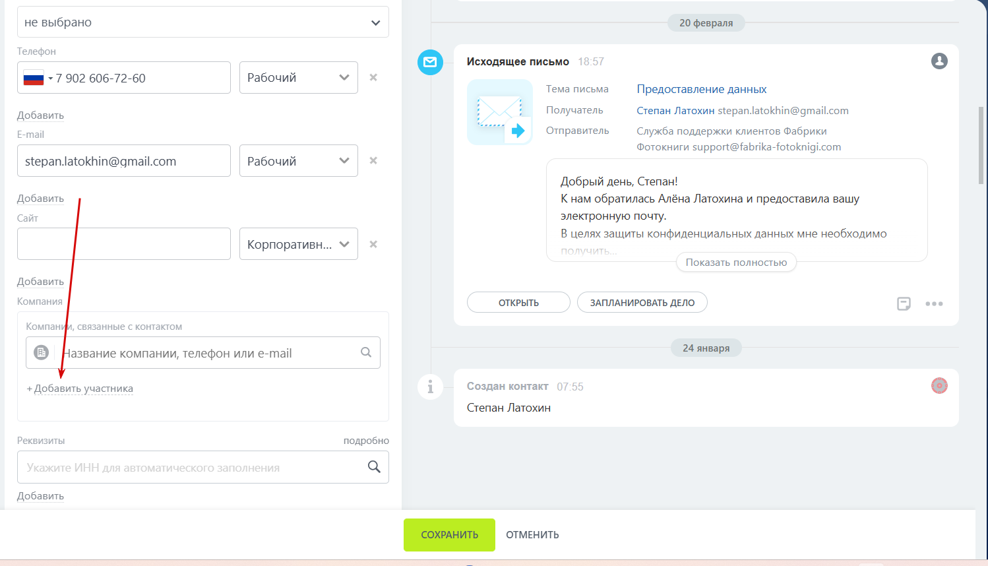Click into the empty website field
Viewport: 988px width, 566px height.
[124, 244]
